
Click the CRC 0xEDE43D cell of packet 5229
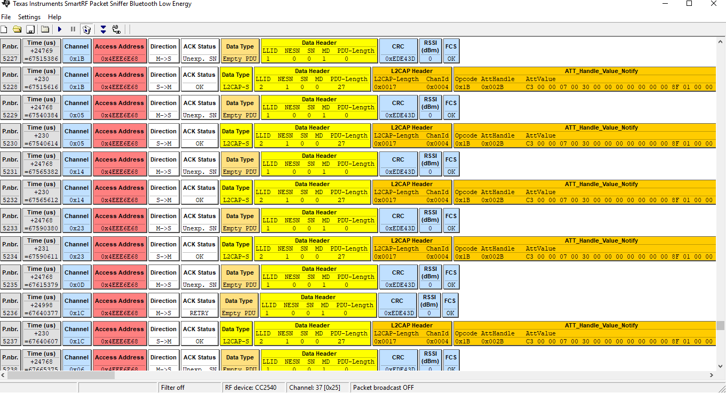tap(398, 108)
